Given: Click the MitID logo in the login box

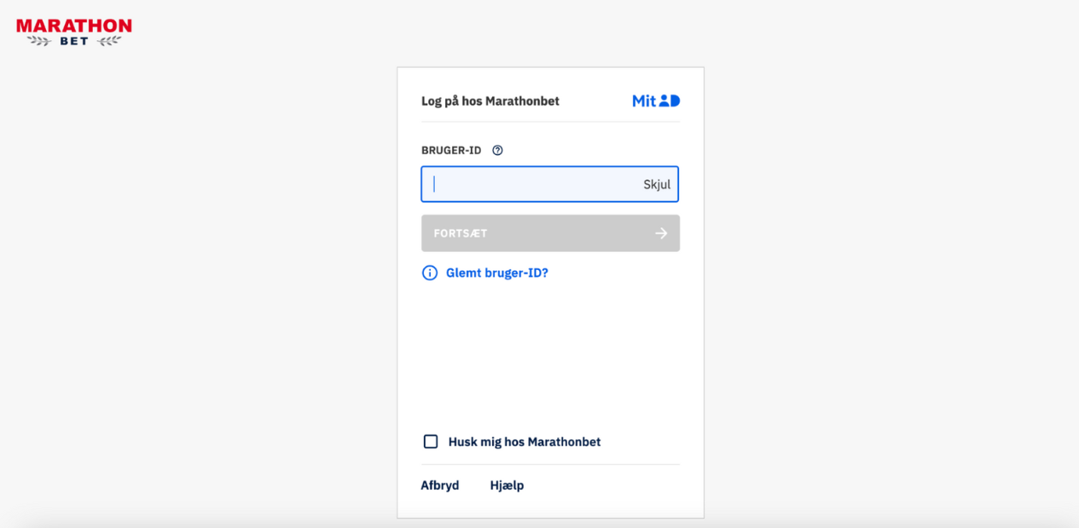Looking at the screenshot, I should click(x=656, y=100).
